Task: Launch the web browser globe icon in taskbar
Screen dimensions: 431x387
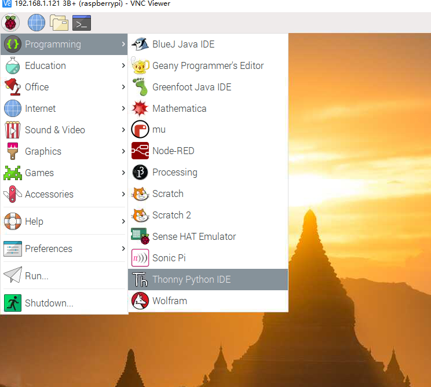Action: pos(36,23)
